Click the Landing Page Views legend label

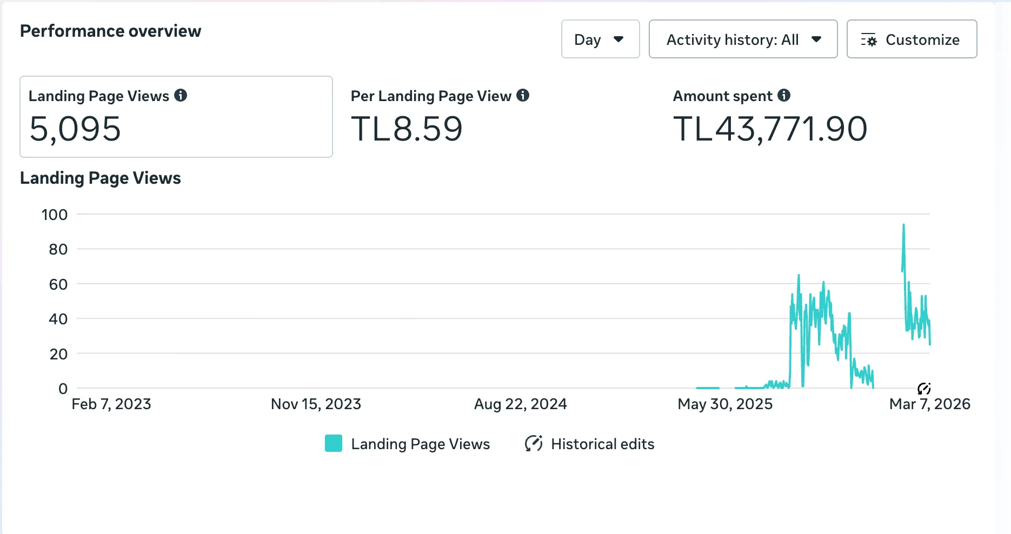420,444
